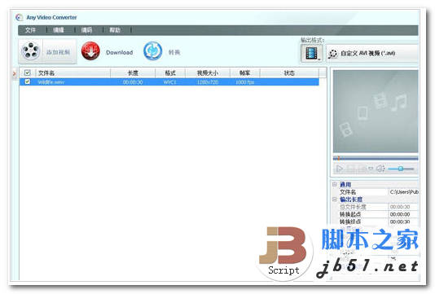Click the sidebar red arrow beside the list
The height and width of the screenshot is (294, 435).
coord(14,73)
